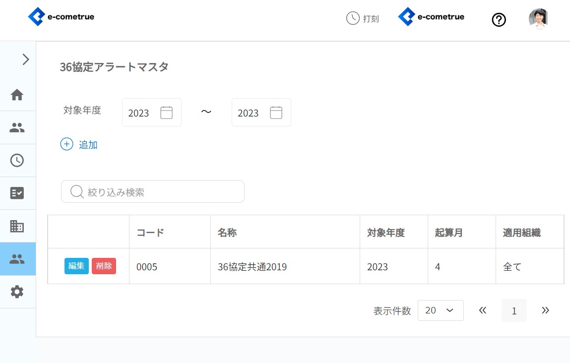Click the red 削除 button
The height and width of the screenshot is (363, 570).
tap(104, 266)
